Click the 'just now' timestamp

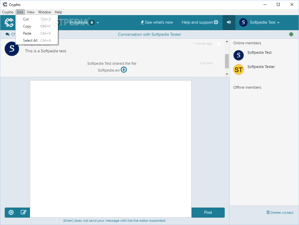point(206,63)
